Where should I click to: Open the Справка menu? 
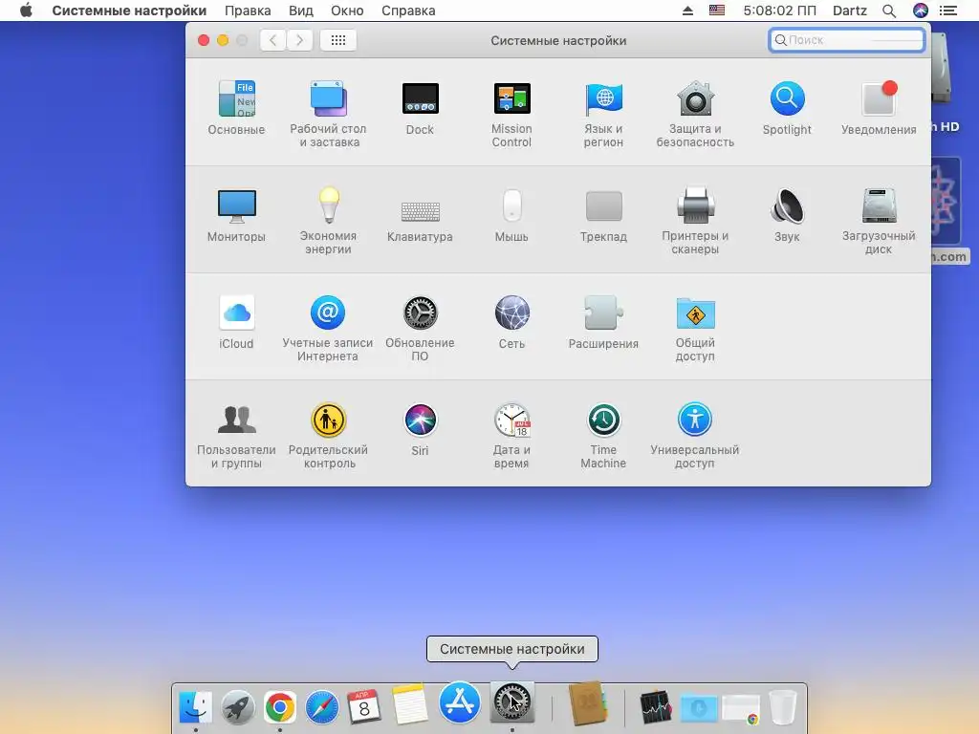point(408,11)
